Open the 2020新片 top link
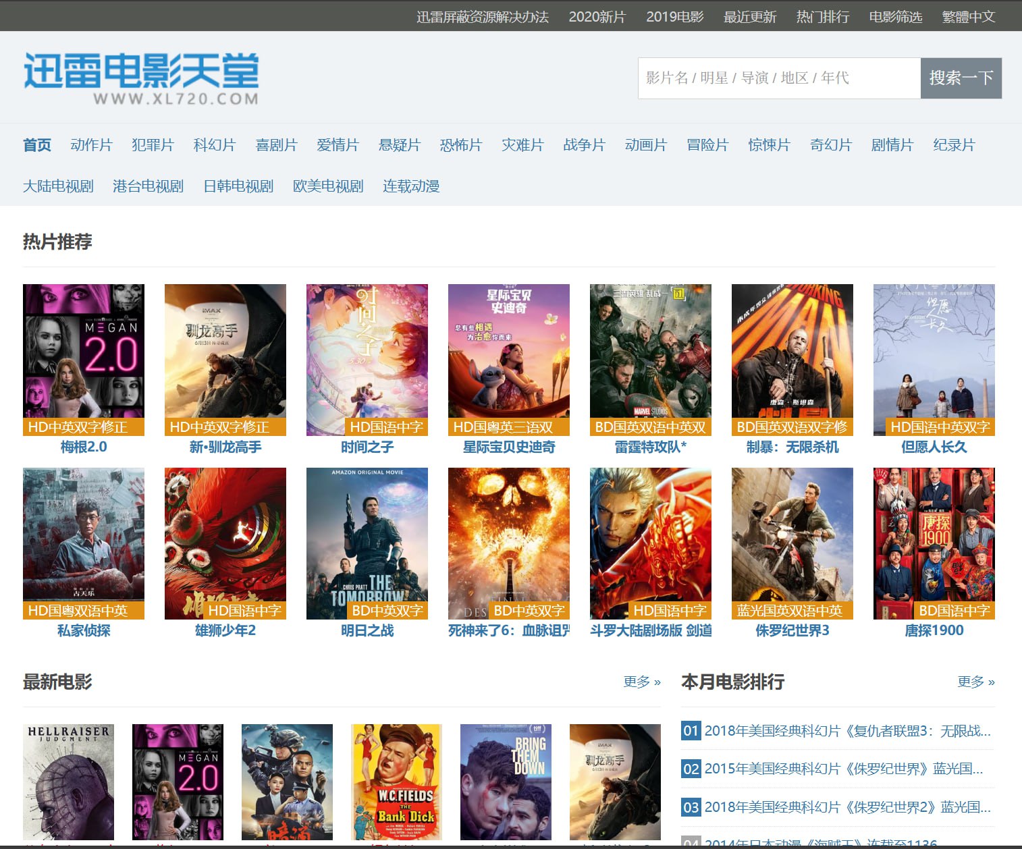This screenshot has width=1022, height=849. (x=597, y=17)
